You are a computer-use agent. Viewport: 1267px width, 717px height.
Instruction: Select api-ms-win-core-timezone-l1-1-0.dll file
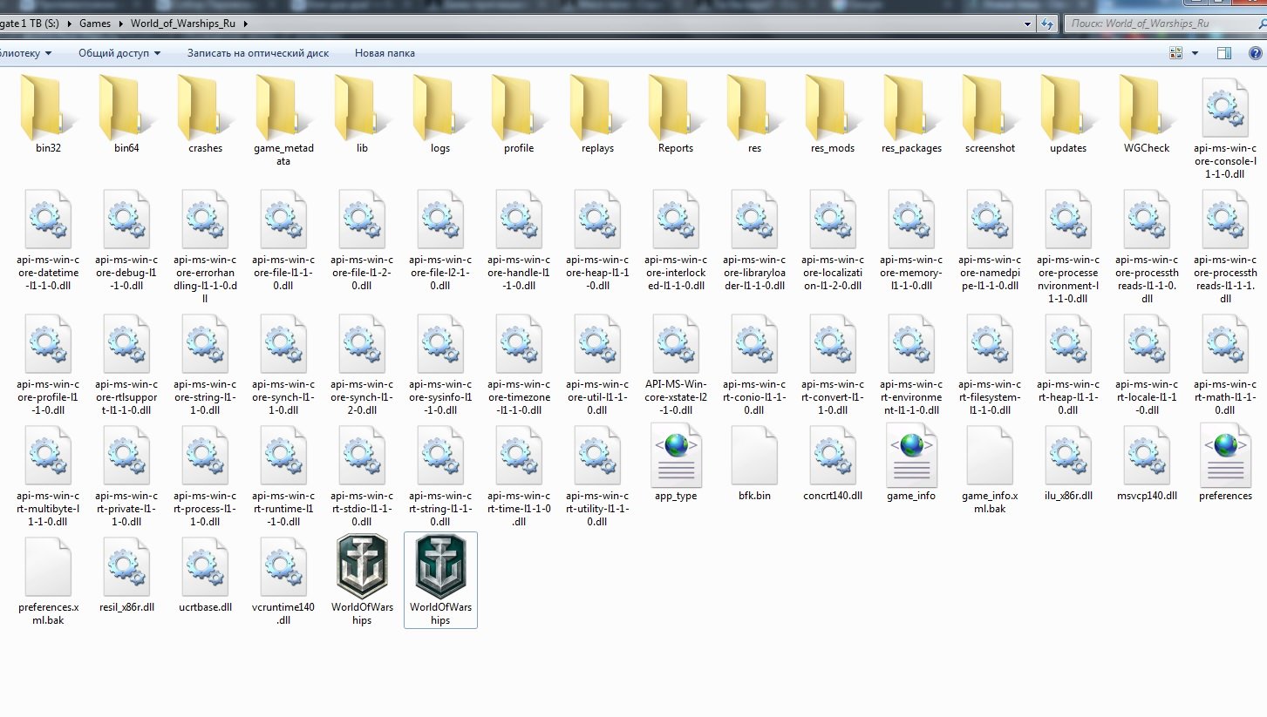coord(520,364)
